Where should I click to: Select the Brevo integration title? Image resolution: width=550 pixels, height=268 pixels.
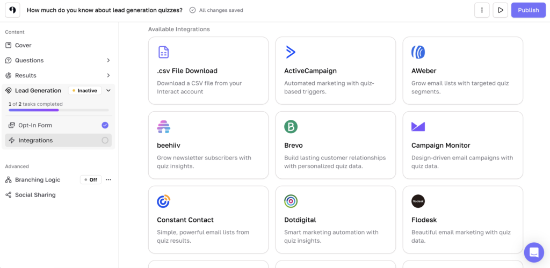293,145
